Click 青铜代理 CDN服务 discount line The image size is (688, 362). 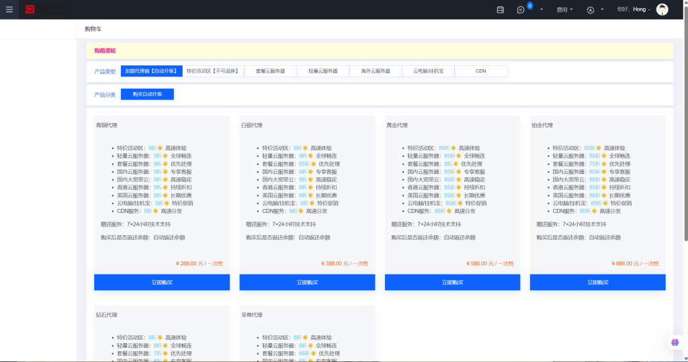(x=149, y=211)
